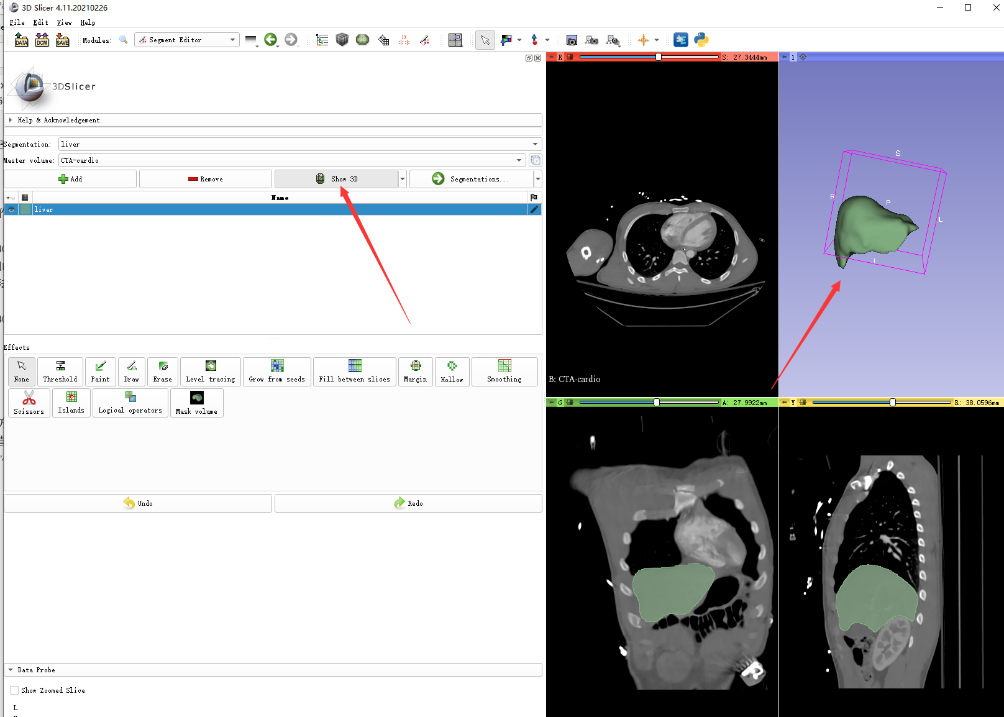Open the Master volume CTA-cardio dropdown
This screenshot has height=717, width=1004.
(x=519, y=160)
